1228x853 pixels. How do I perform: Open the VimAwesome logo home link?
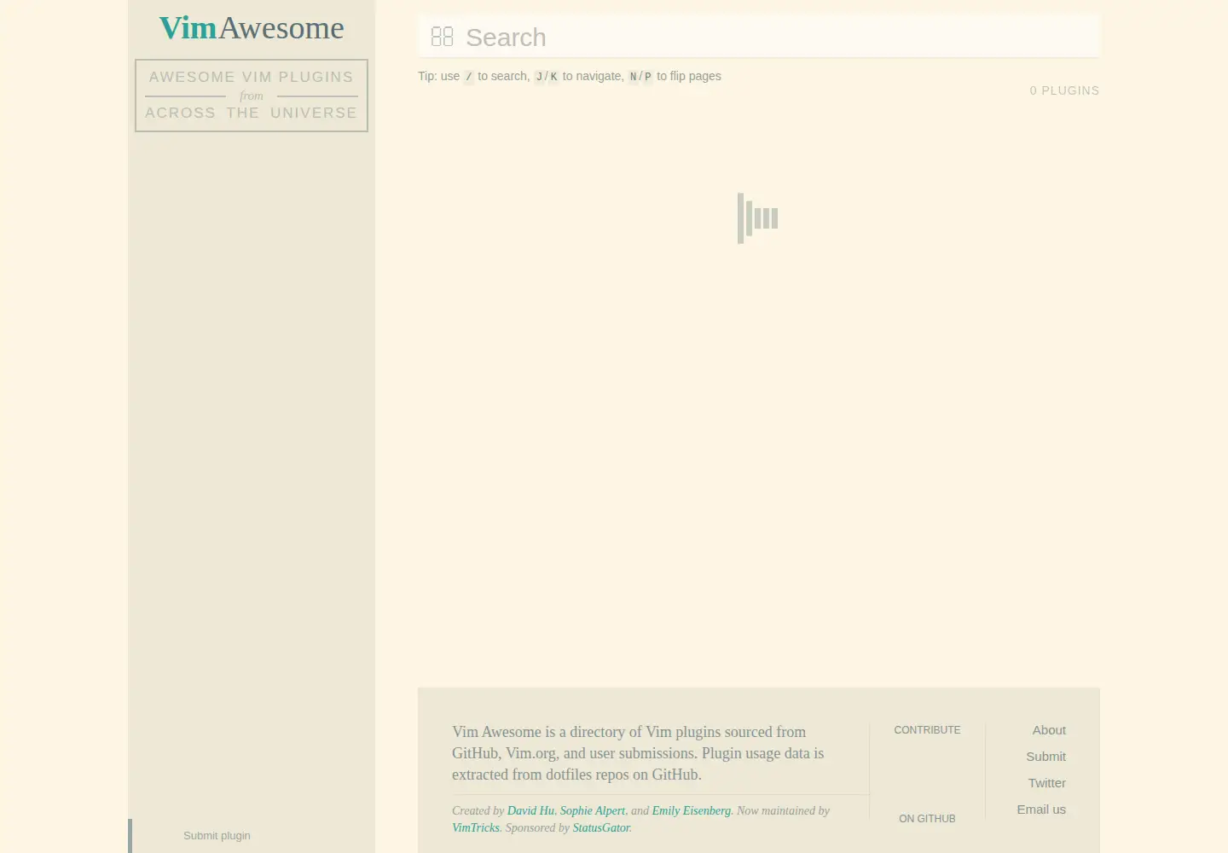[252, 28]
